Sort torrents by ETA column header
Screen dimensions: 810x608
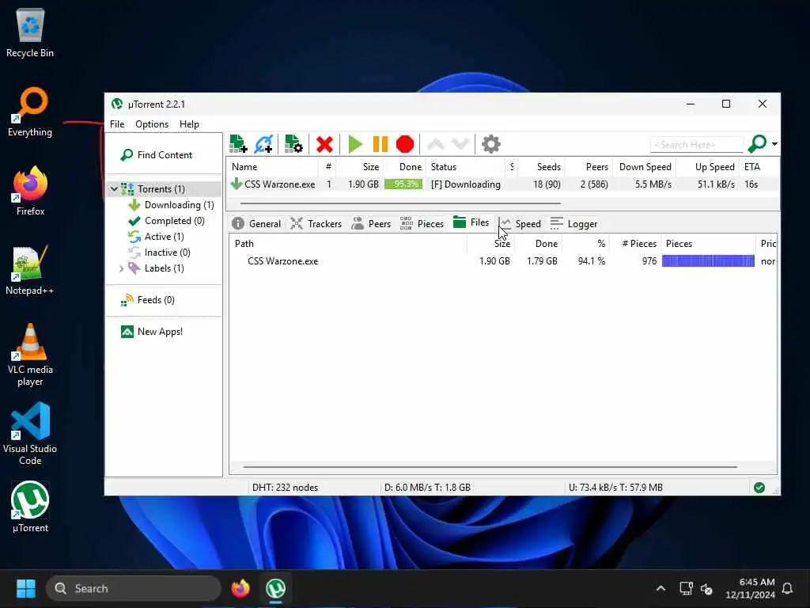tap(751, 167)
